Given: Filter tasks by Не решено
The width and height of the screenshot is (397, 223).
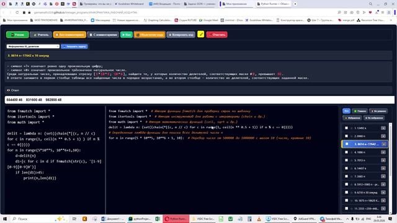Looking at the screenshot, I should click(x=378, y=111).
